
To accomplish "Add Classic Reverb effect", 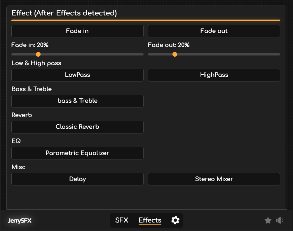I will pos(77,127).
